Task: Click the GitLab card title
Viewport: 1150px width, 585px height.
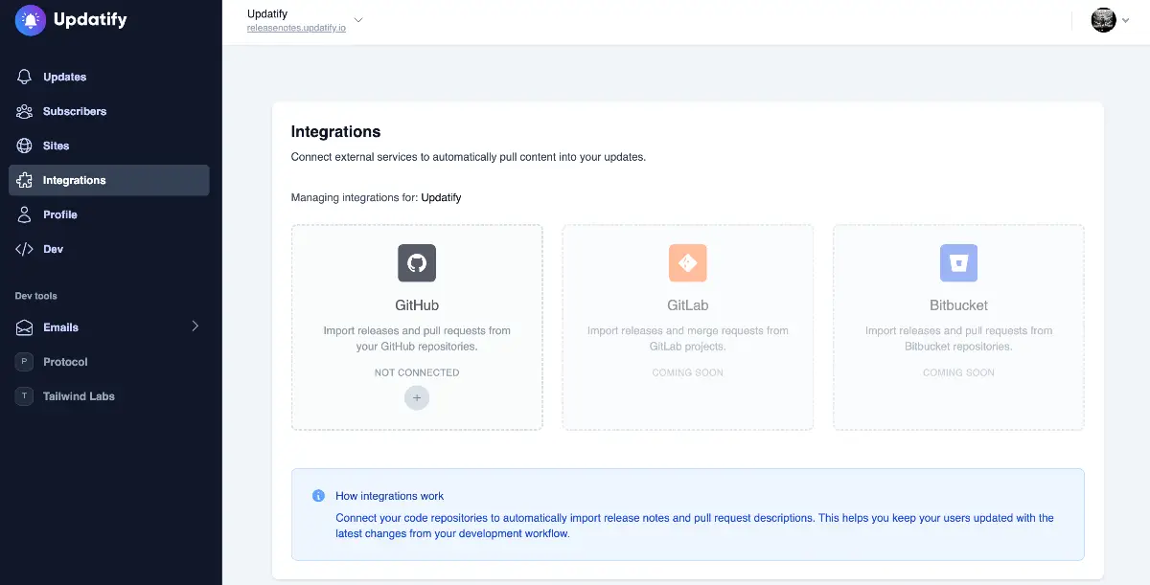Action: [x=688, y=305]
